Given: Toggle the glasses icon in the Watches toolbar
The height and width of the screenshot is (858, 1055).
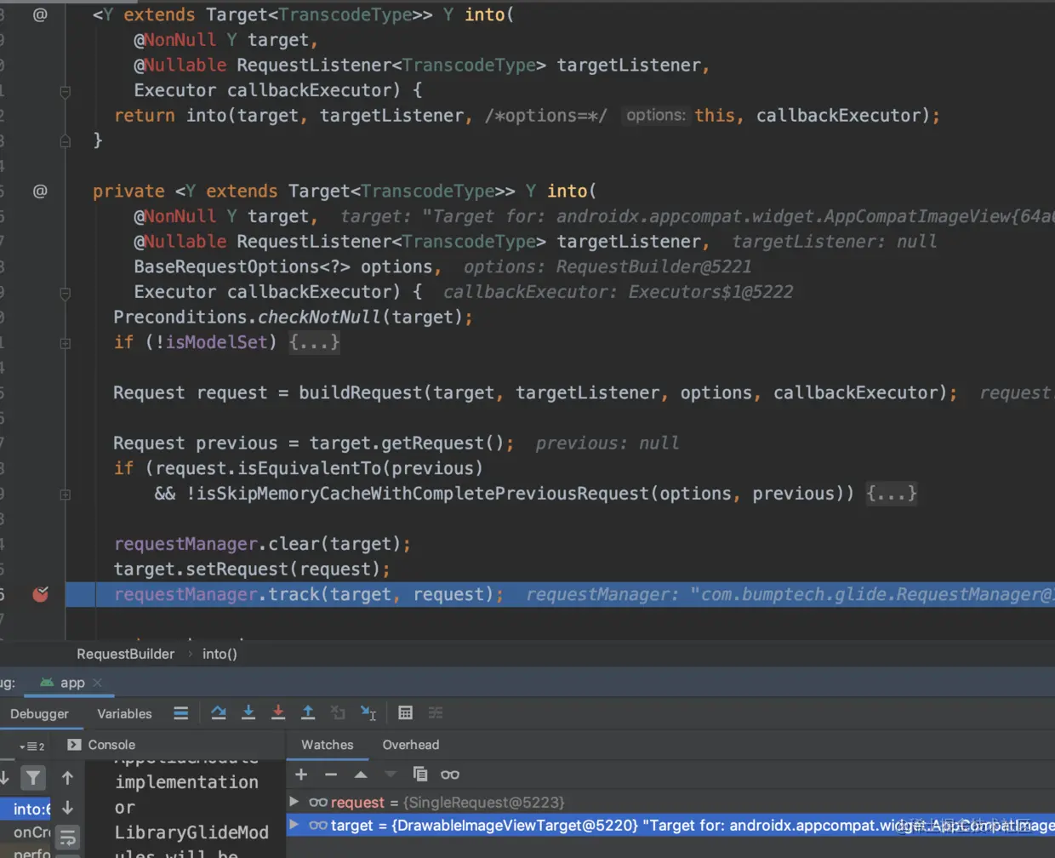Looking at the screenshot, I should pos(449,775).
